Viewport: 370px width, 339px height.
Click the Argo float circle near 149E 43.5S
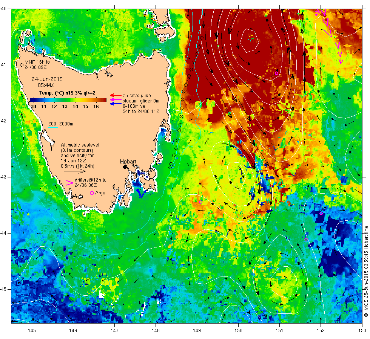(200, 202)
